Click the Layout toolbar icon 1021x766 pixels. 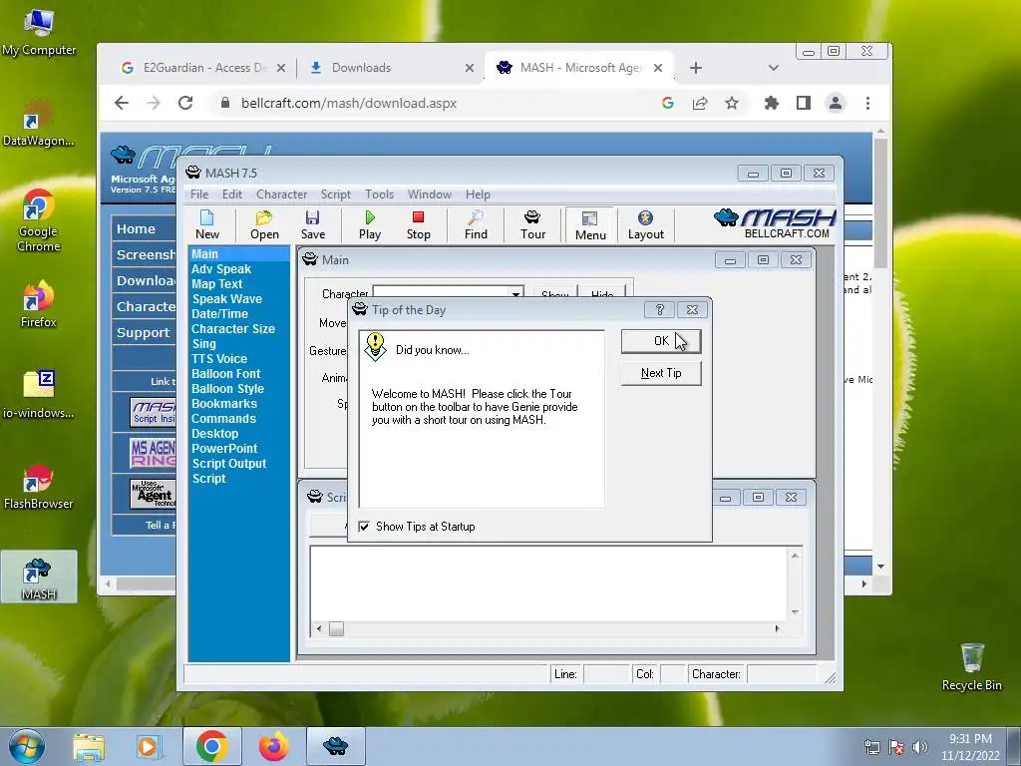645,224
